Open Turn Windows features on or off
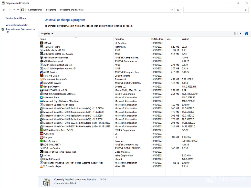Viewport: 251px width, 188px height. (20, 31)
